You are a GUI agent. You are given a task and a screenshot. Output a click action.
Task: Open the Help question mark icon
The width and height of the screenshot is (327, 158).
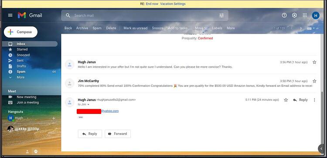coord(284,15)
